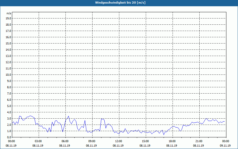238x149 pixels.
Task: Click the 09.11.19 date label
Action: tap(225, 146)
